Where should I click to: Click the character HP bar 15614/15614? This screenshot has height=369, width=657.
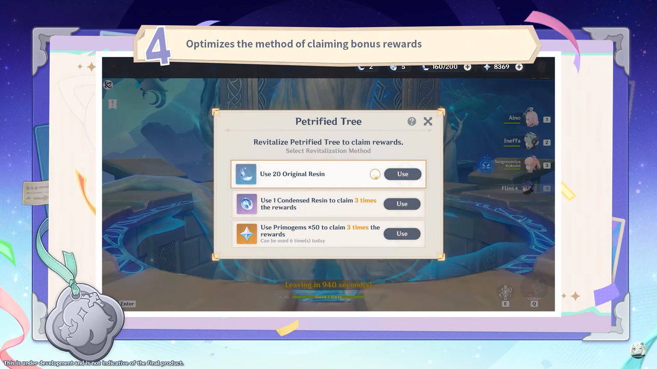[328, 297]
